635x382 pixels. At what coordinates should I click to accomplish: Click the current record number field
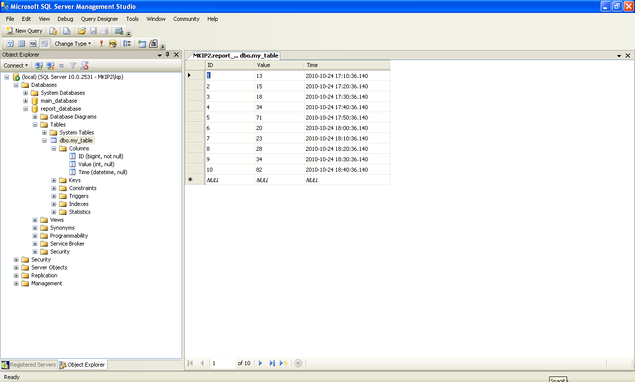(x=223, y=363)
